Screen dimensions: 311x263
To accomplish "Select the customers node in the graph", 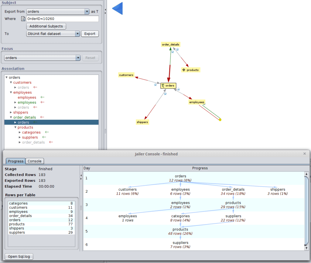I will [x=126, y=75].
